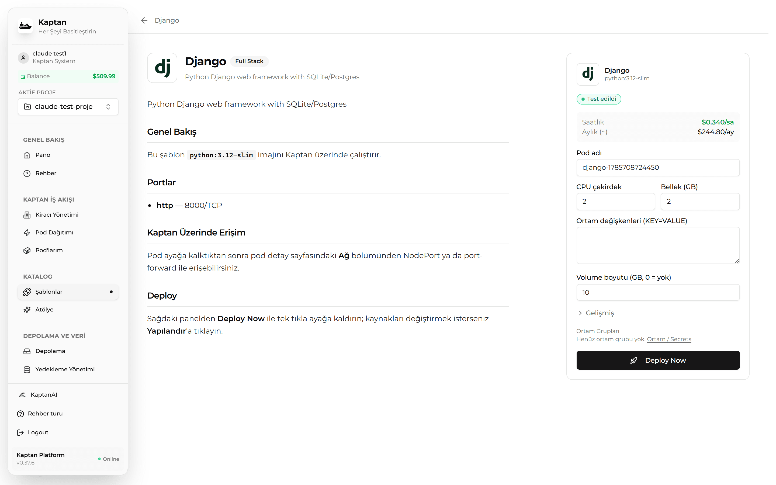Open Şablonlar in the sidebar
This screenshot has width=776, height=485.
click(68, 292)
